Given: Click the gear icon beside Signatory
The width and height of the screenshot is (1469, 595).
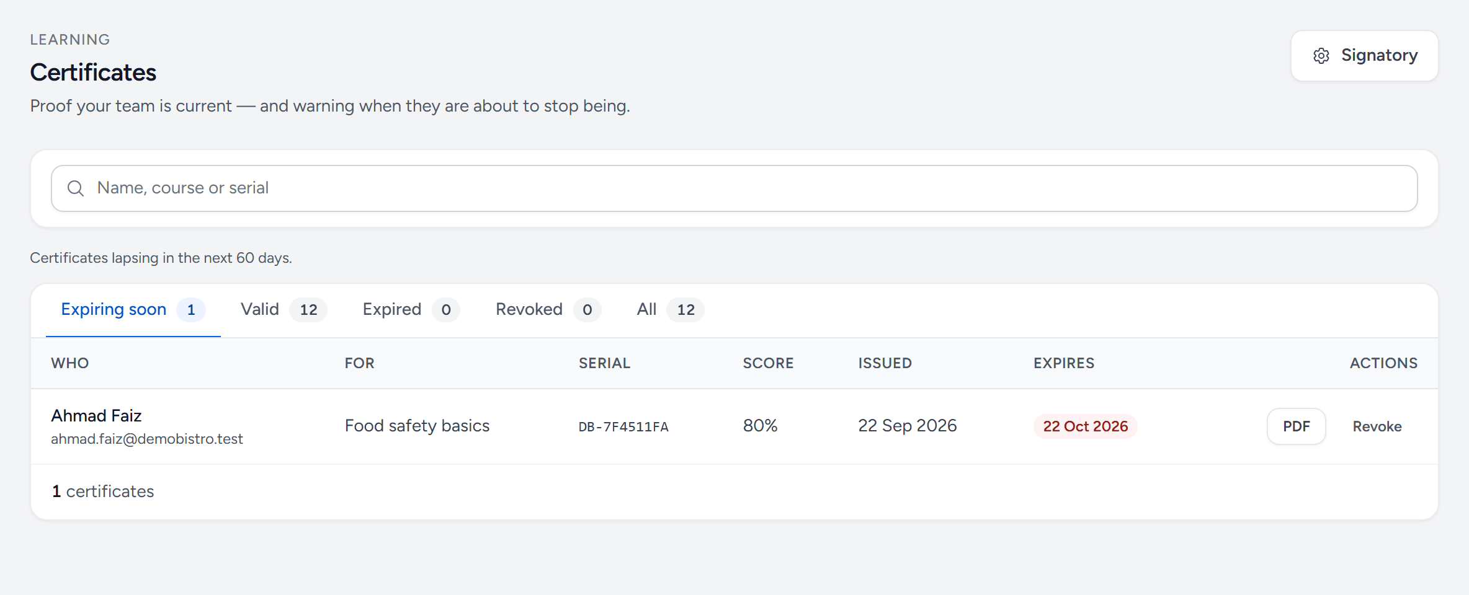Looking at the screenshot, I should [x=1321, y=56].
